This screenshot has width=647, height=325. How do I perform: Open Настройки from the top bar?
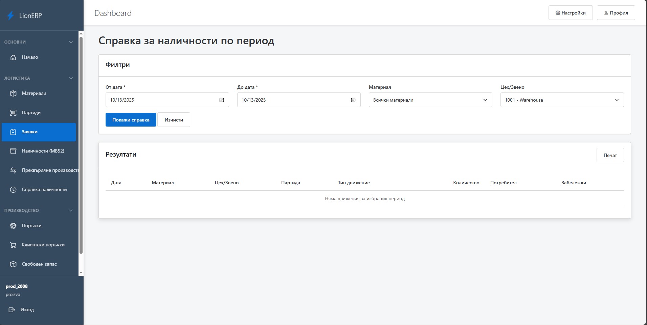tap(571, 13)
